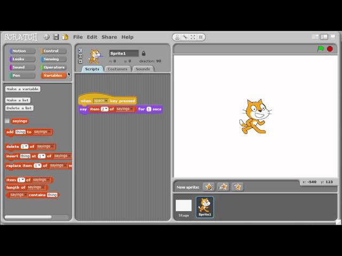This screenshot has width=342, height=256.
Task: Open the File menu
Action: [78, 37]
